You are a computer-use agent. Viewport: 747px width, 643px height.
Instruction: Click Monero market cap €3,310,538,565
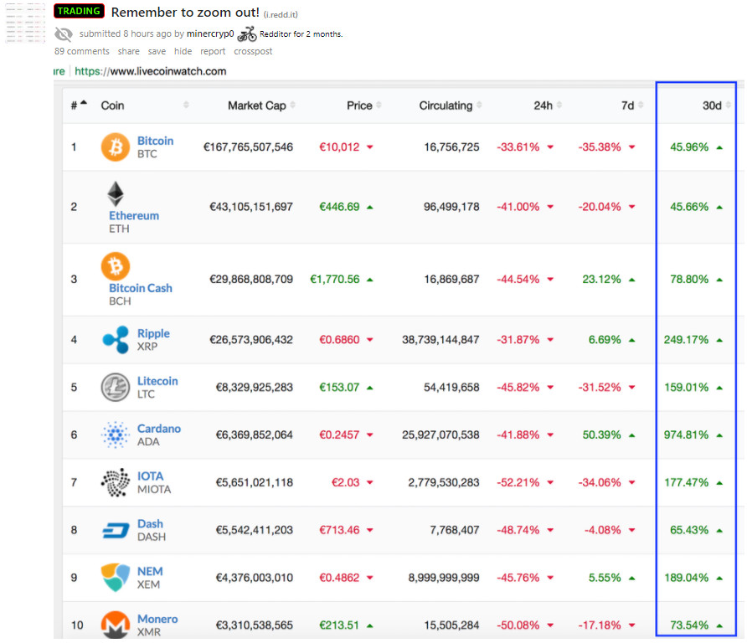[255, 625]
